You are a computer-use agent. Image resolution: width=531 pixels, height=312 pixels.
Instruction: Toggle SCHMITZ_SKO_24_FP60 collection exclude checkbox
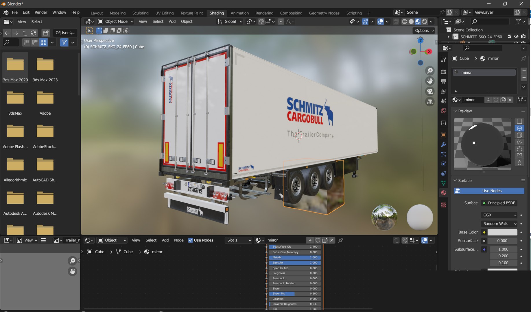510,36
